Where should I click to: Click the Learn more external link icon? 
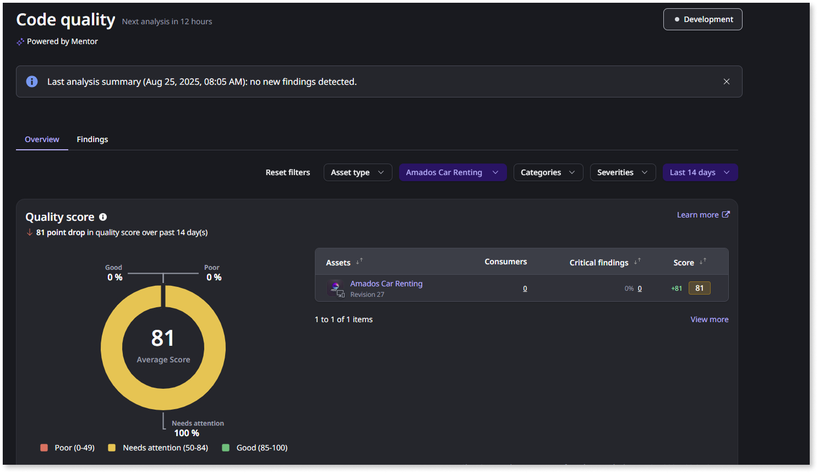click(726, 215)
